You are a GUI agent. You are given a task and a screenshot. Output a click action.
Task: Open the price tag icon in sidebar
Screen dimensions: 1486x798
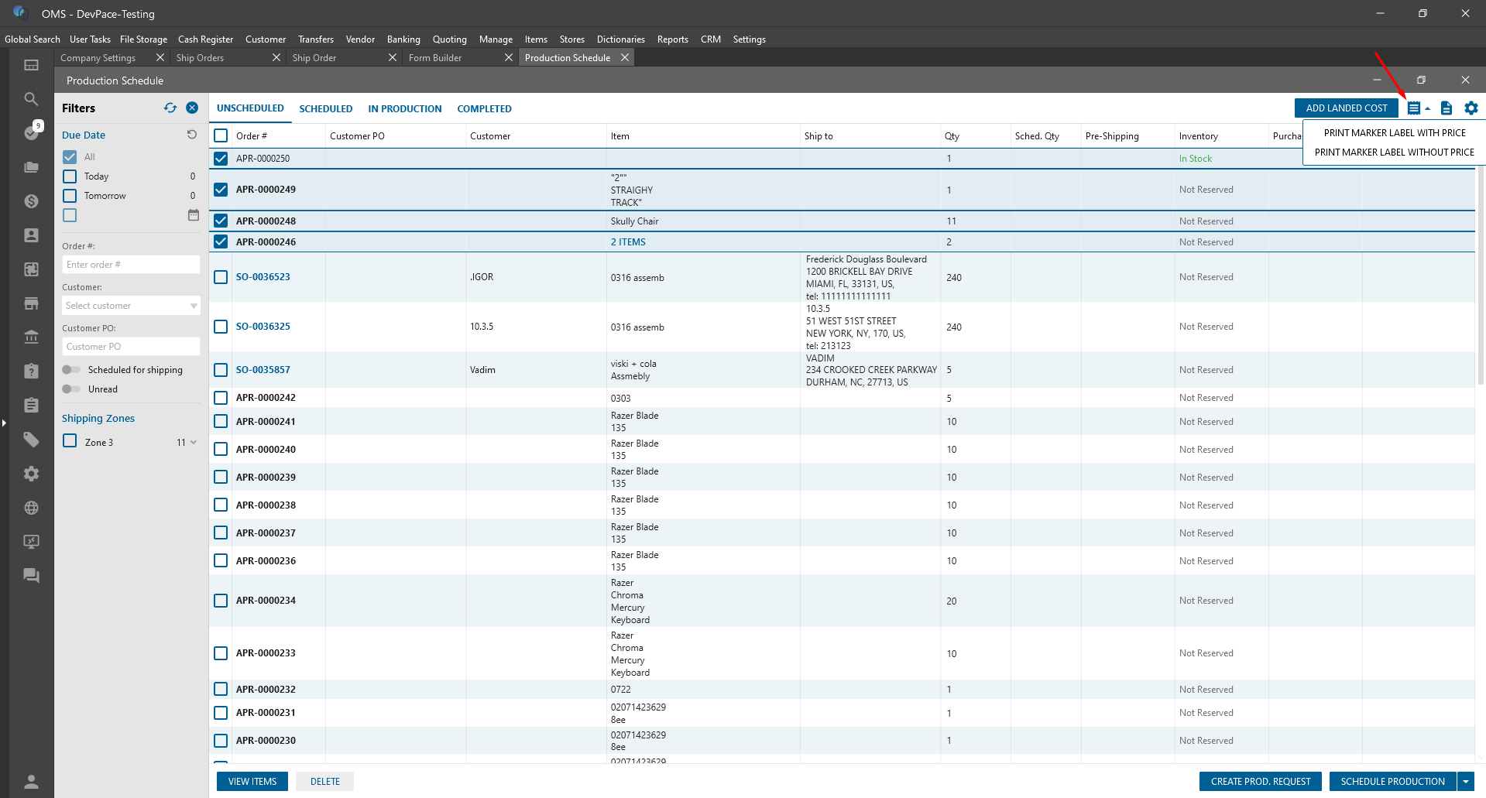coord(31,440)
